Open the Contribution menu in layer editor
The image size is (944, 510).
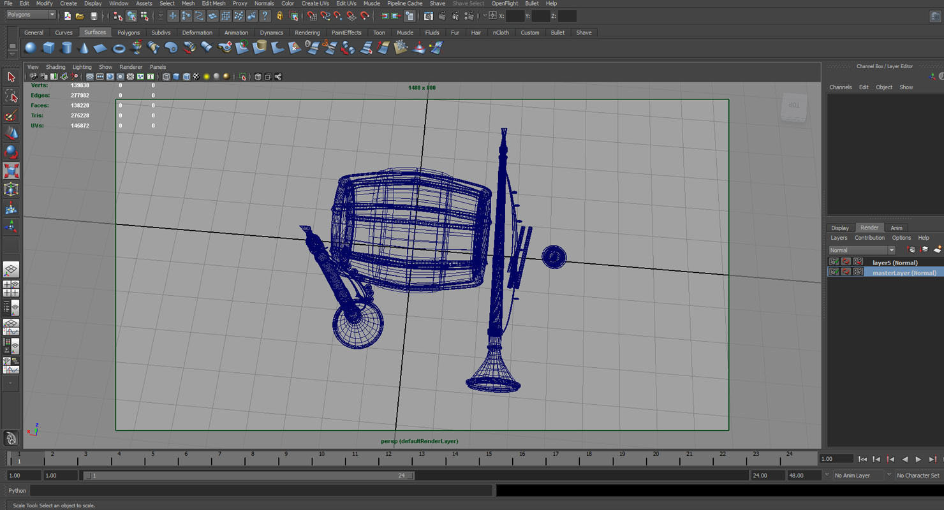pyautogui.click(x=869, y=238)
